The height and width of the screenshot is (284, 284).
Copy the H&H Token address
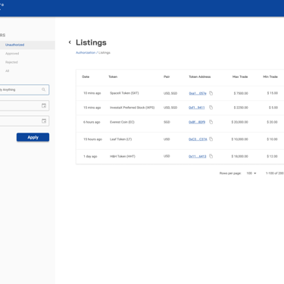click(211, 156)
